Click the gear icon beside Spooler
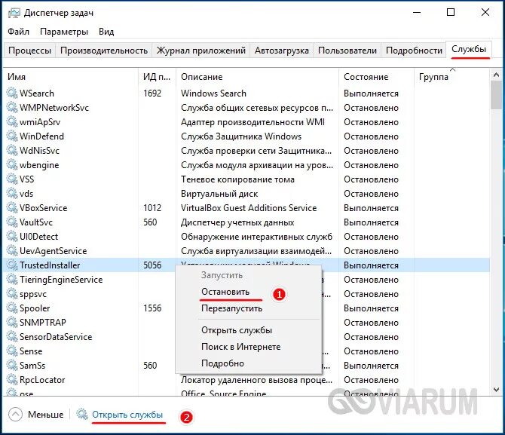The width and height of the screenshot is (505, 435). point(12,308)
